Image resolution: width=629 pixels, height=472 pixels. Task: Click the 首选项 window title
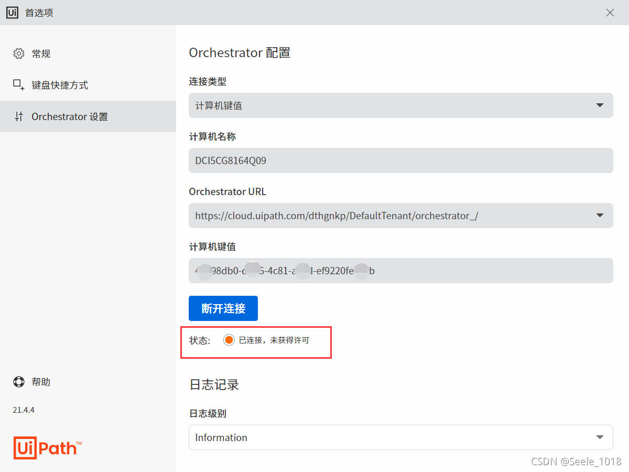pyautogui.click(x=39, y=13)
